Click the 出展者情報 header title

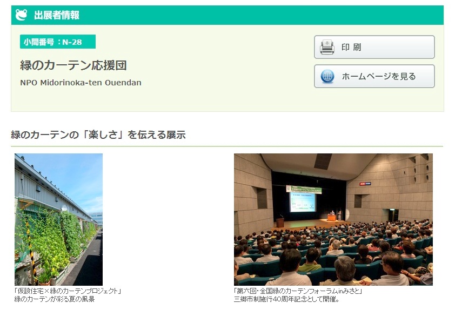[x=57, y=15]
